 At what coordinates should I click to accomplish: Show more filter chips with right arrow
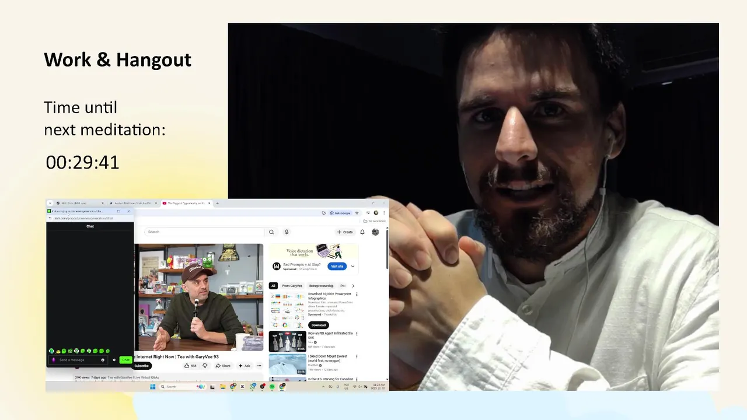pos(352,286)
